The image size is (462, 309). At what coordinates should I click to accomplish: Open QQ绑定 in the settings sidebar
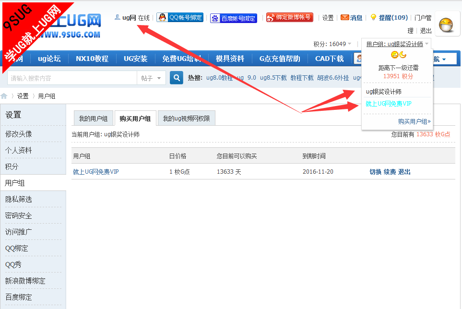(x=16, y=249)
